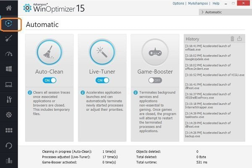Open the circular arrow backups sidebar icon
The image size is (252, 168).
[x=9, y=146]
